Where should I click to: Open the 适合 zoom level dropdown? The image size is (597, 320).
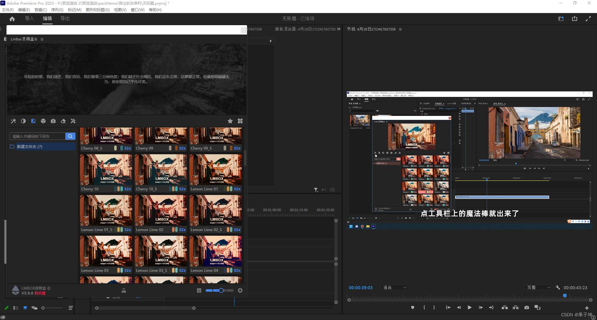click(x=394, y=288)
